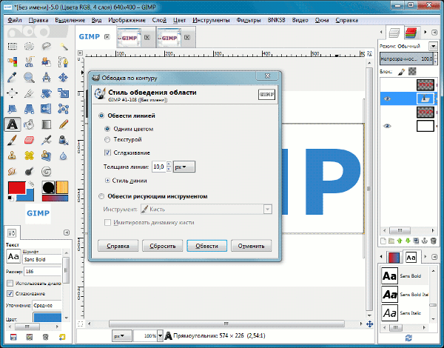This screenshot has height=348, width=444.
Task: Anchor the floating layer with anchor icon
Action: pos(425,241)
